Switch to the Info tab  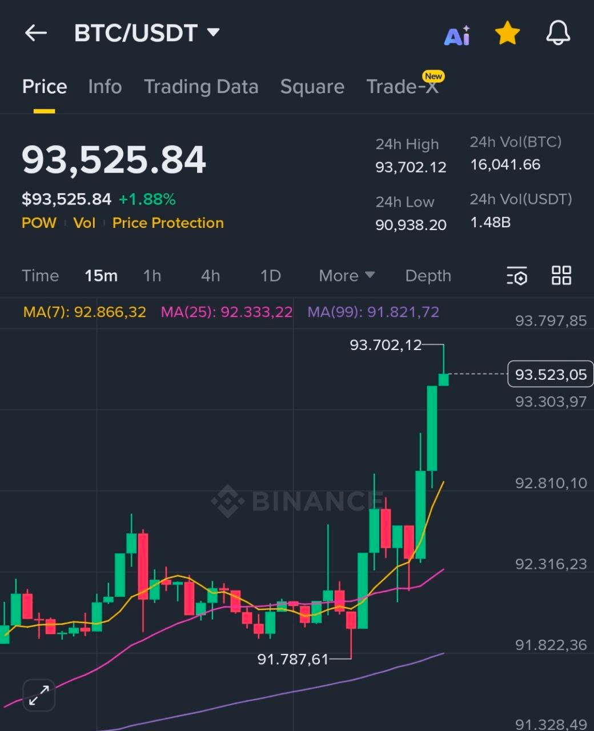[105, 87]
